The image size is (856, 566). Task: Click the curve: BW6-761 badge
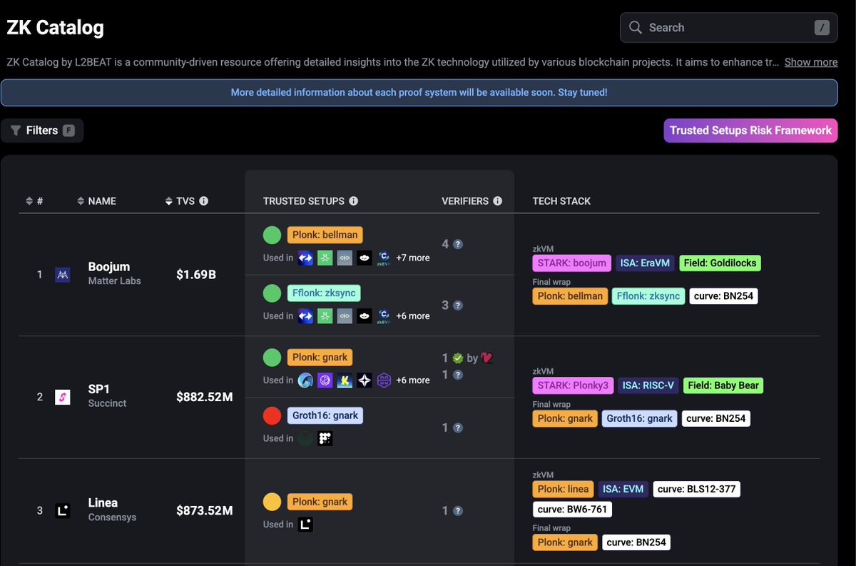[x=572, y=510]
